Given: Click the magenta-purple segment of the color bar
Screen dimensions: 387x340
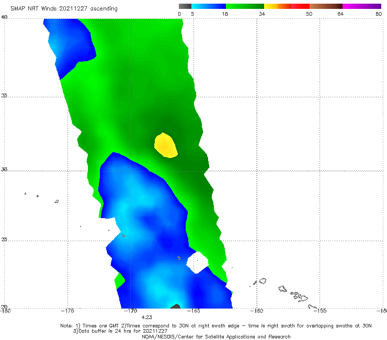Looking at the screenshot, I should coord(362,6).
